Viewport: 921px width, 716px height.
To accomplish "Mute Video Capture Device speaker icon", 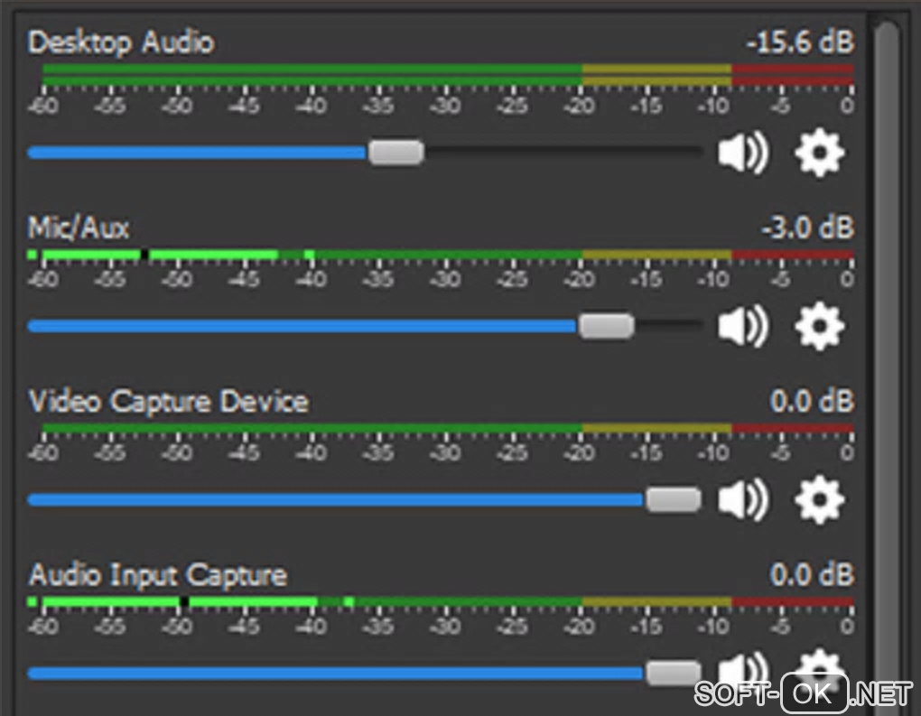I will tap(742, 499).
